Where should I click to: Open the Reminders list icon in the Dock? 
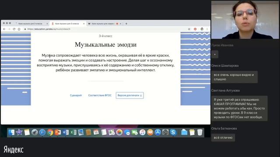coord(104,133)
